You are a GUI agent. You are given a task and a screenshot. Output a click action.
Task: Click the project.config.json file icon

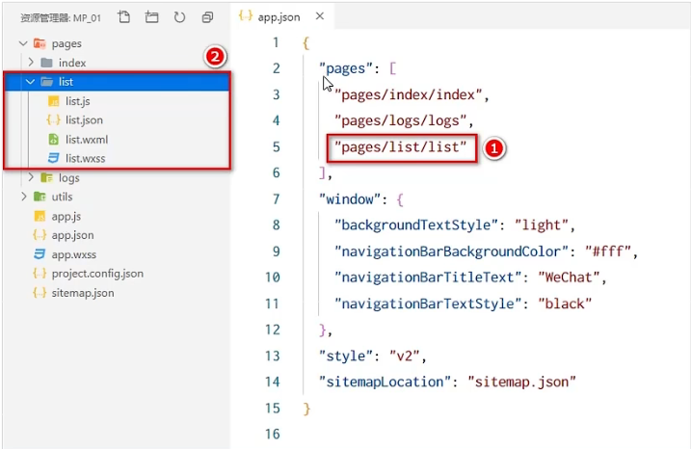(x=40, y=274)
